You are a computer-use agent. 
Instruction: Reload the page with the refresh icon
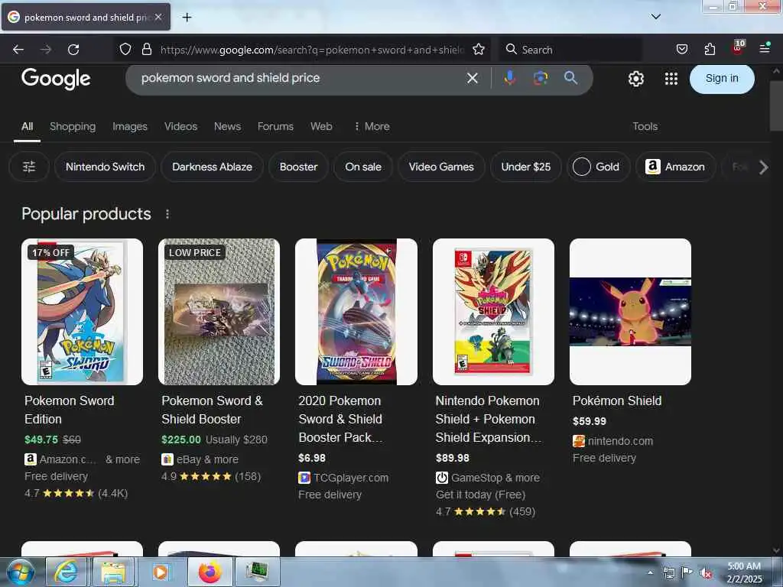click(73, 50)
